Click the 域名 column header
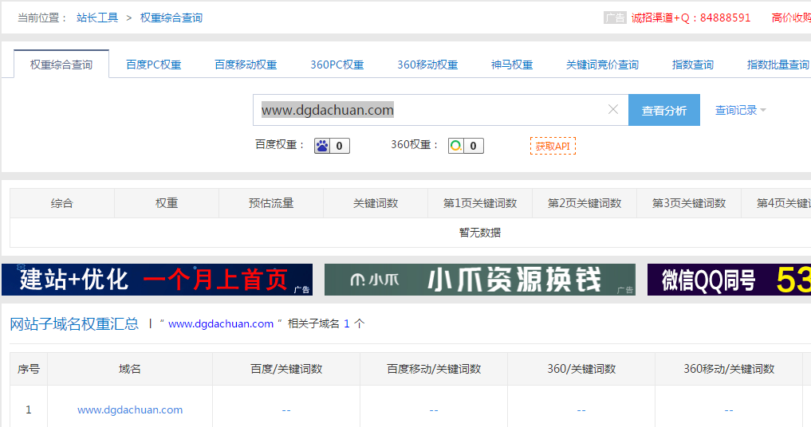Image resolution: width=811 pixels, height=427 pixels. click(130, 369)
